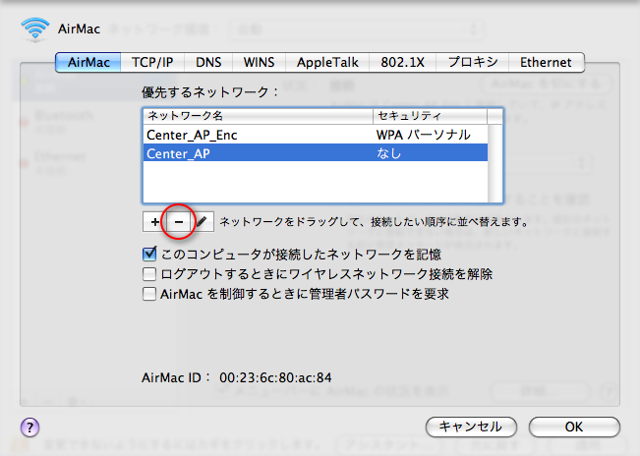Click the セキュリティ column header

point(431,116)
